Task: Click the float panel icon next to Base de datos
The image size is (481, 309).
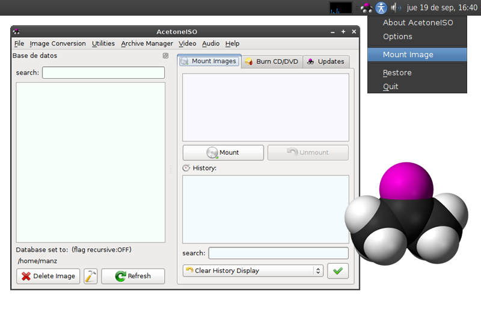Action: pos(165,55)
